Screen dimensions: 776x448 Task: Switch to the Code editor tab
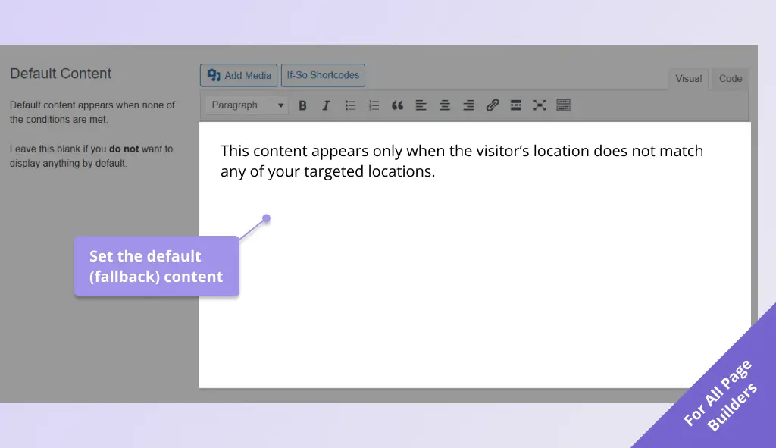coord(731,79)
